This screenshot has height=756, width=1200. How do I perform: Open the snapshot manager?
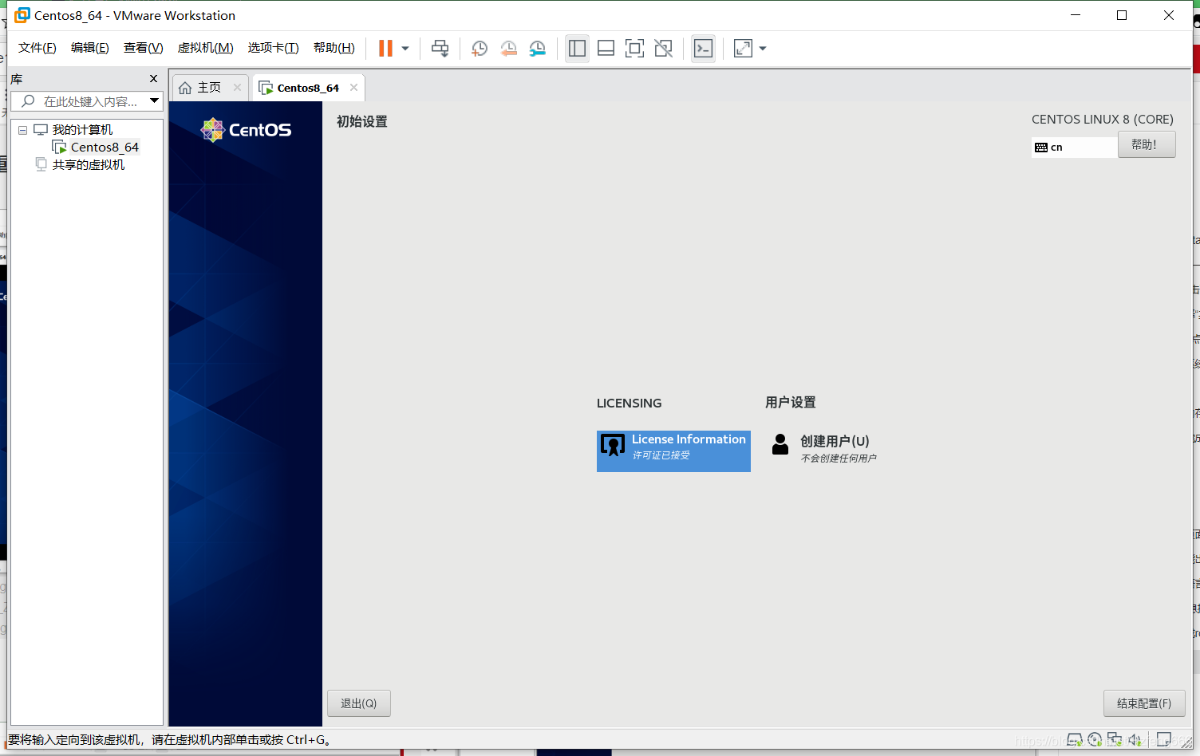pos(538,49)
